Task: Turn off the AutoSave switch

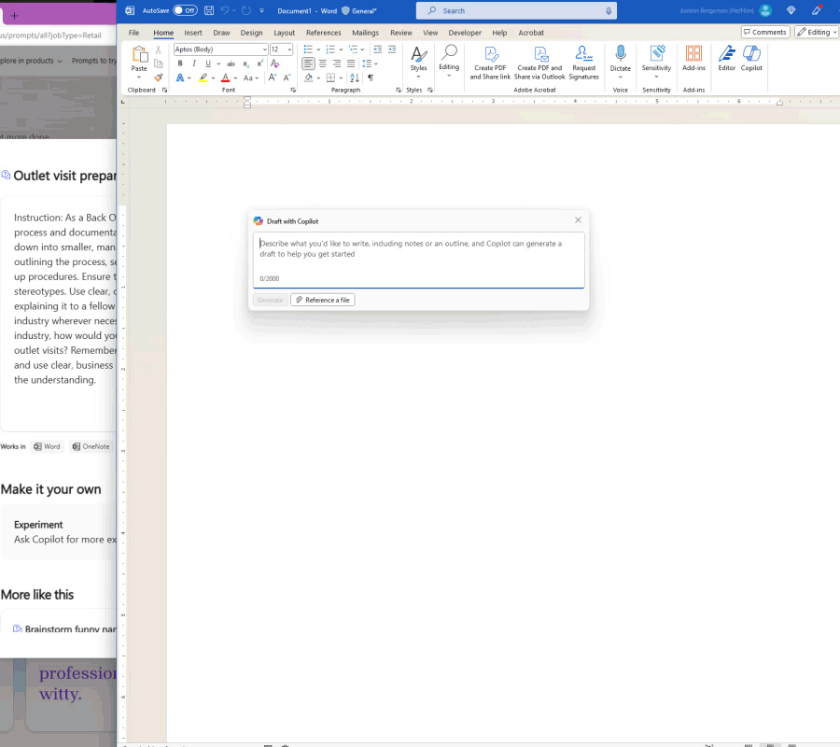Action: tap(185, 10)
